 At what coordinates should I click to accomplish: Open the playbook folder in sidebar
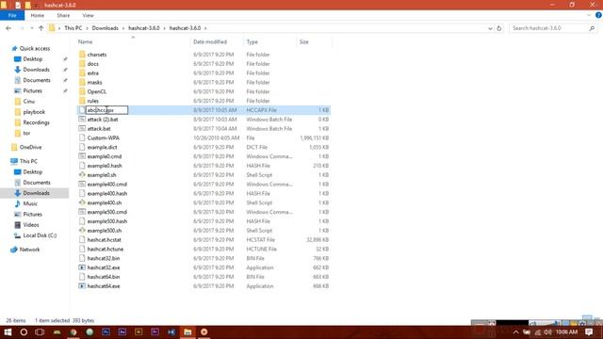coord(34,112)
